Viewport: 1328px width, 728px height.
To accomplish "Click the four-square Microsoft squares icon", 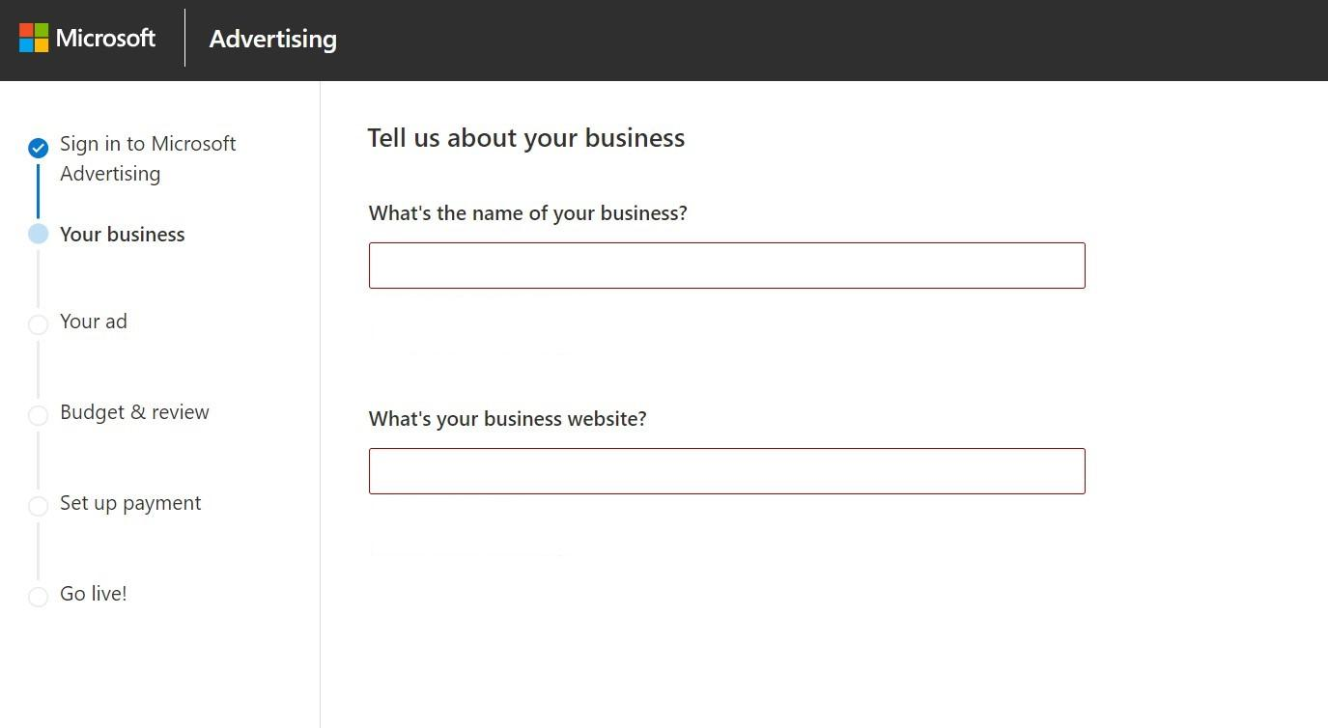I will click(x=32, y=38).
